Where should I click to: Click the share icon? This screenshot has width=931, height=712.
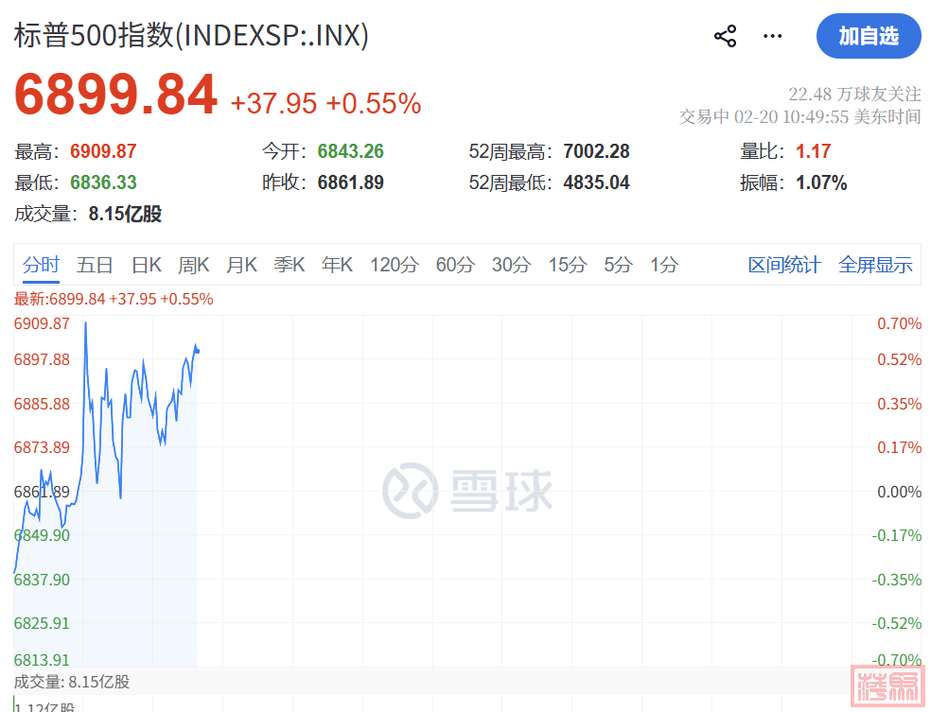point(725,37)
